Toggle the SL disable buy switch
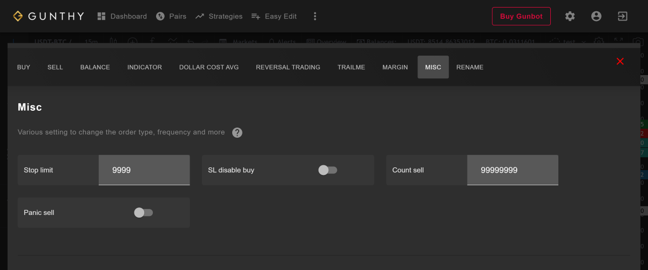Viewport: 648px width, 270px height. pos(327,170)
